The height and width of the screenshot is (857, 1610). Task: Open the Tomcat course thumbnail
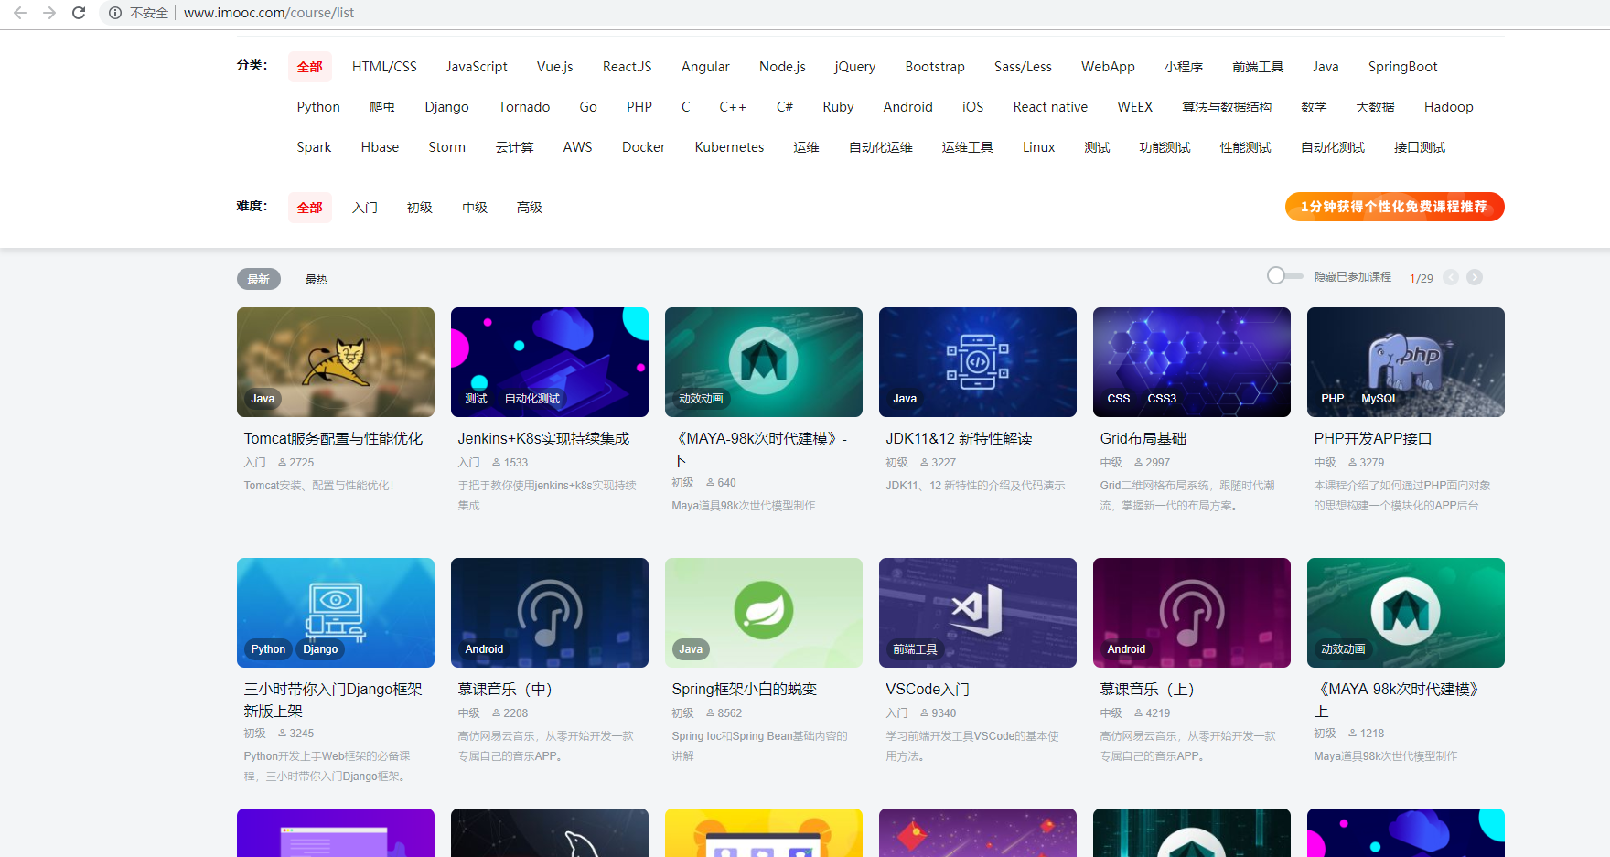[336, 362]
